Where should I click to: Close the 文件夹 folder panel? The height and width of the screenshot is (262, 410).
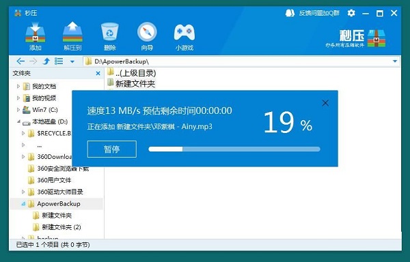click(x=98, y=74)
